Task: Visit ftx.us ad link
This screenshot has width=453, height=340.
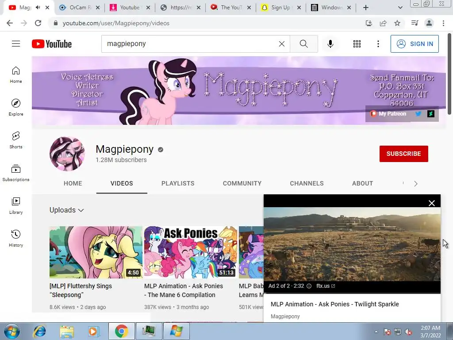Action: (x=326, y=286)
